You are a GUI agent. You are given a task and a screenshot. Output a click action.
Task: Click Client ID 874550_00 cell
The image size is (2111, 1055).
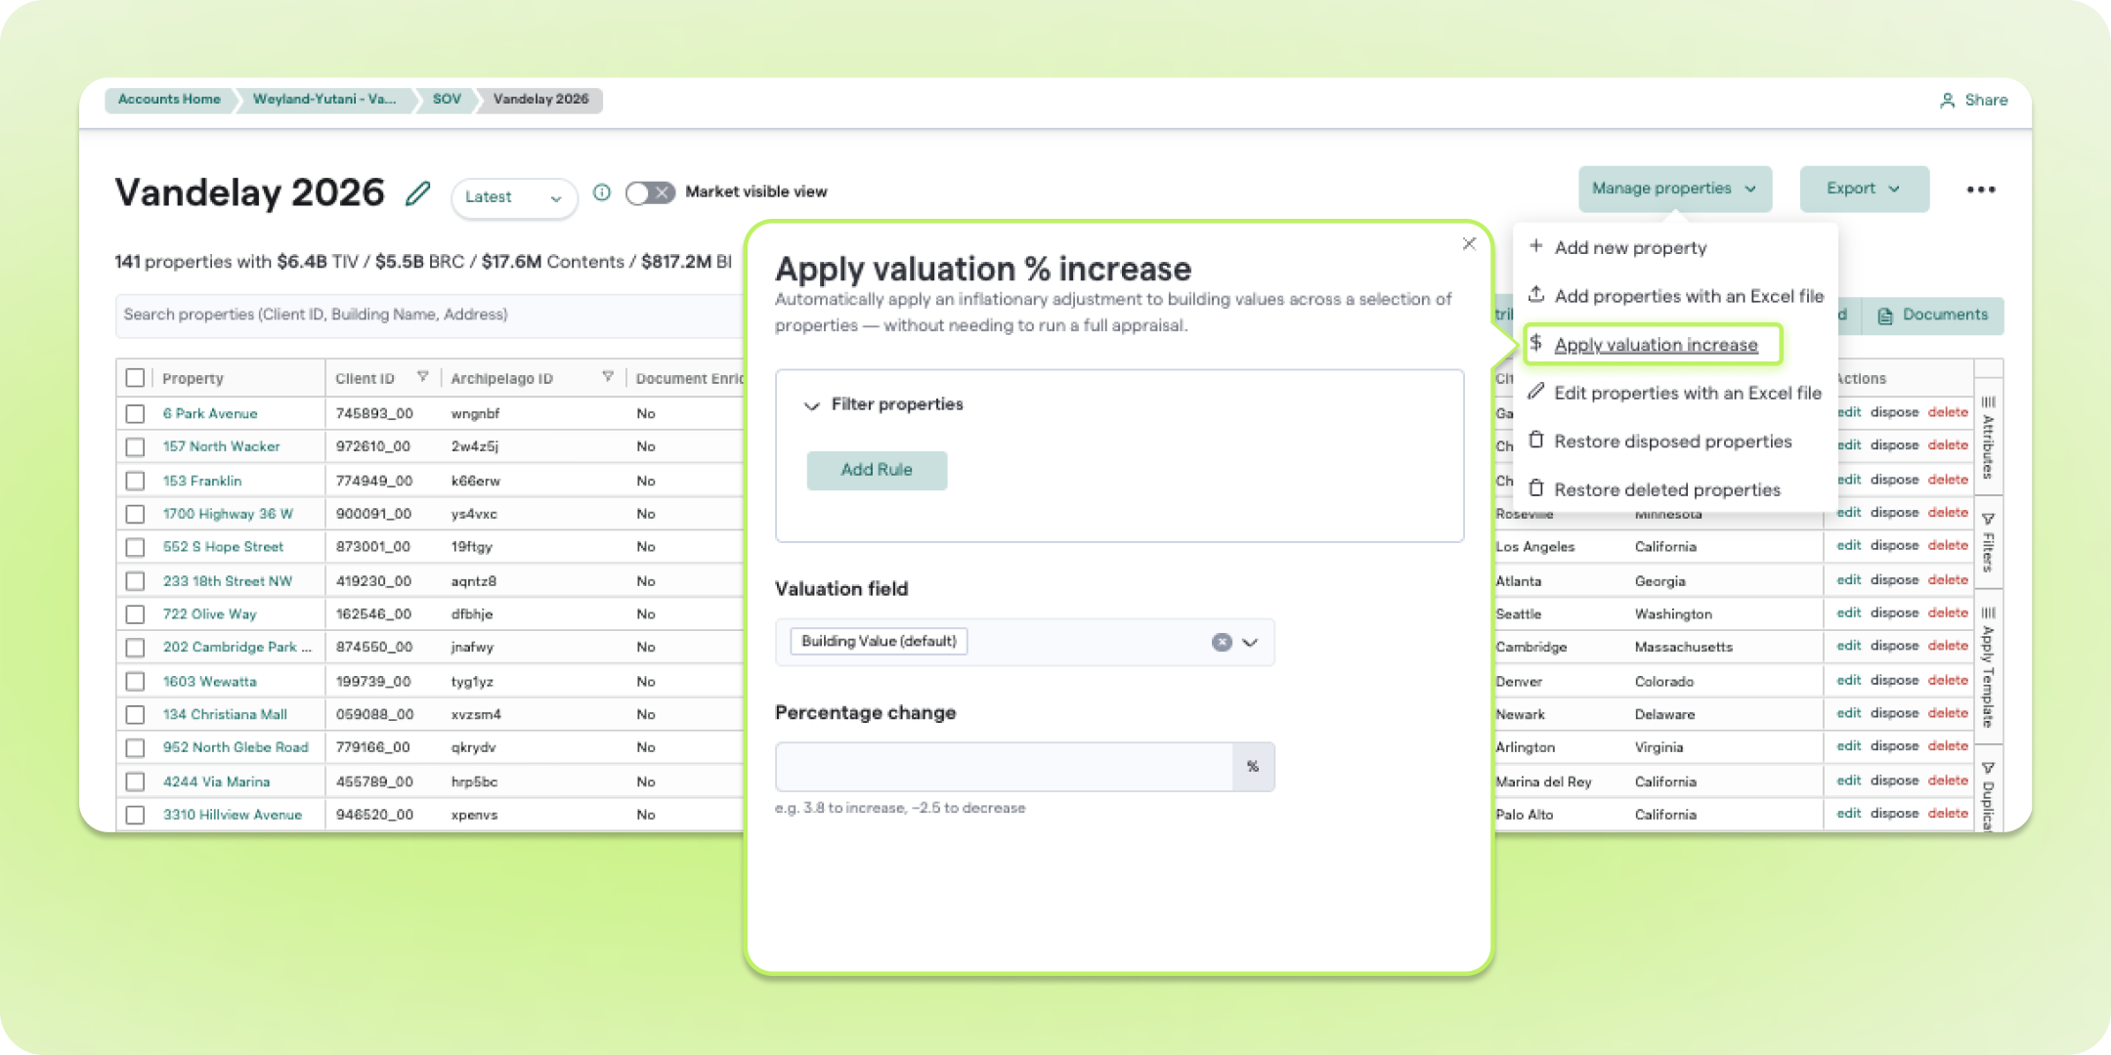pos(373,648)
